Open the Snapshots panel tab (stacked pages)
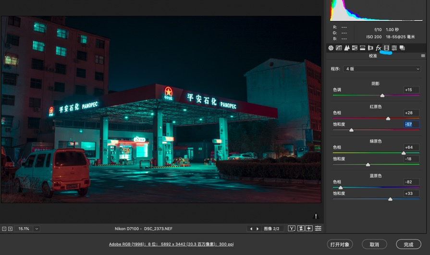Screen dimensions: 430x255 [402, 48]
